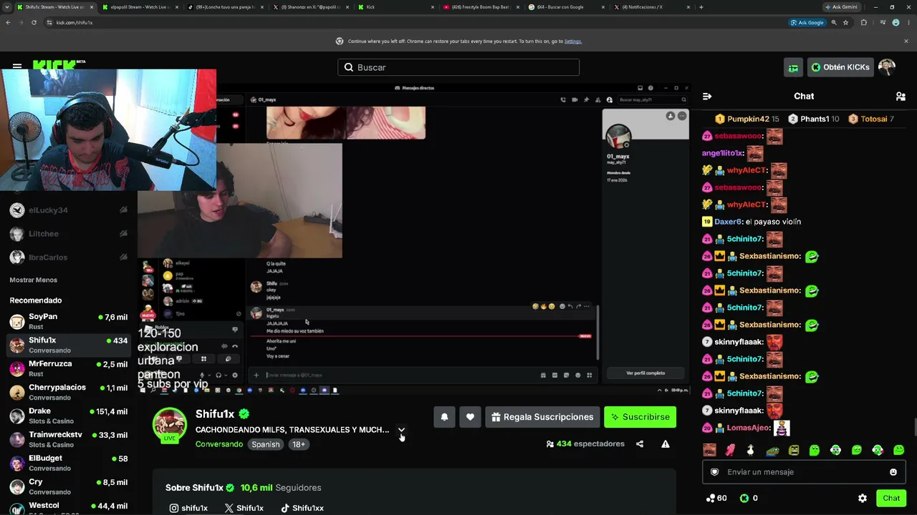The width and height of the screenshot is (917, 515).
Task: Switch to the Shanonzx en X tab
Action: coord(310,7)
